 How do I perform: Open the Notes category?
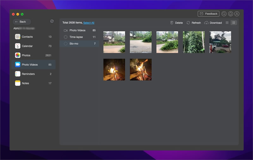coord(34,83)
